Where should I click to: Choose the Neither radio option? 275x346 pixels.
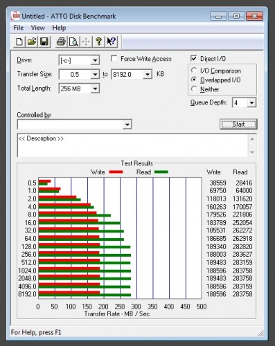pyautogui.click(x=194, y=89)
